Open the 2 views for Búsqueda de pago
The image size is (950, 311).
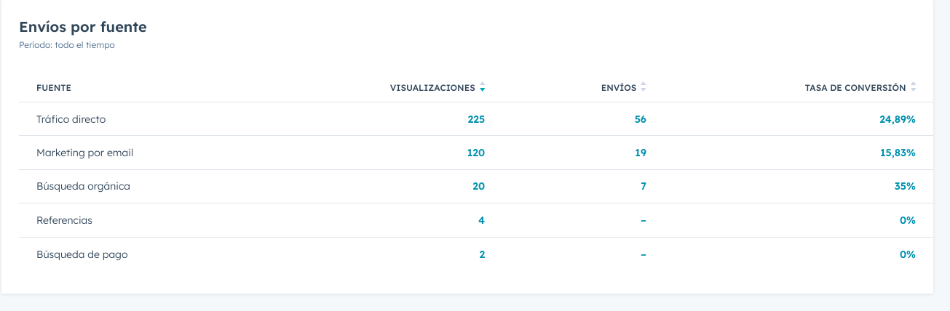click(x=481, y=254)
